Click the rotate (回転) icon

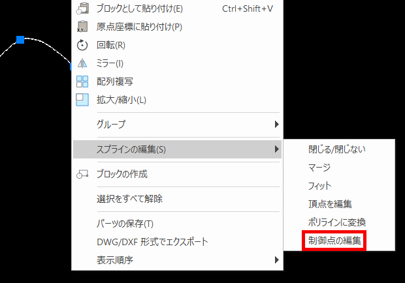(82, 45)
